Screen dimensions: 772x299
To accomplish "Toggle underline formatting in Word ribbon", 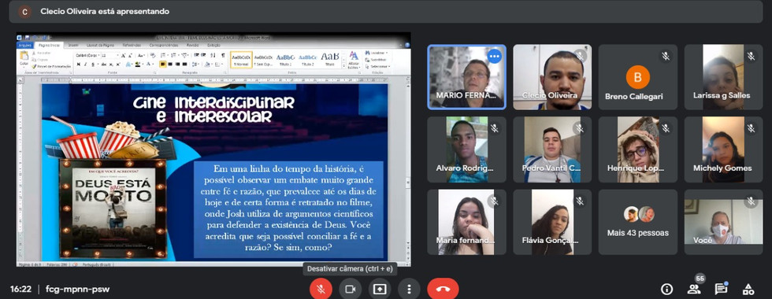I will pyautogui.click(x=93, y=65).
